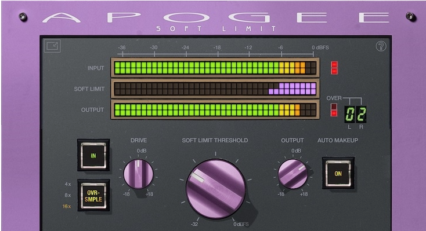Viewport: 426px width, 231px height.
Task: Click the Apogee logo heading
Action: coord(216,17)
